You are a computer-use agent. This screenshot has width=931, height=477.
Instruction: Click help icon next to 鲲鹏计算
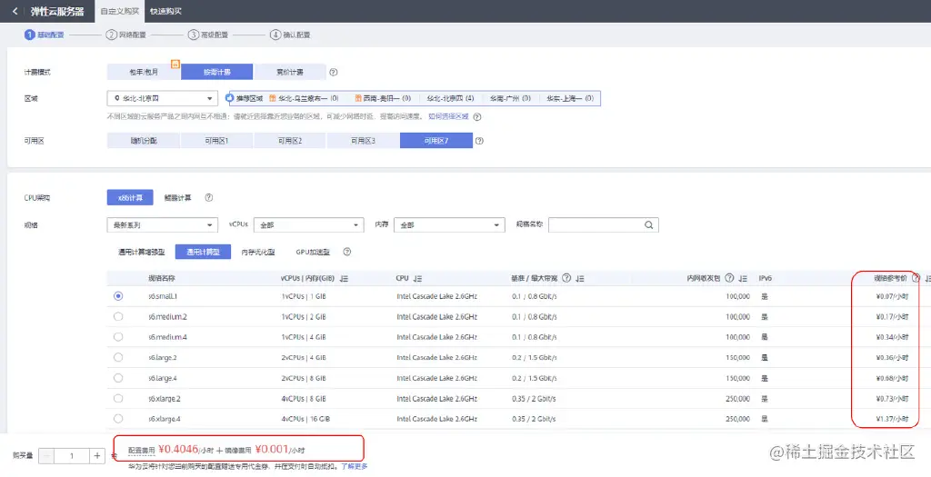209,197
